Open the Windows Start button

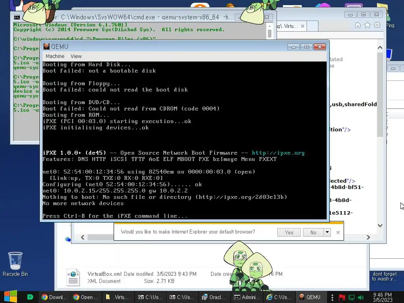click(11, 297)
